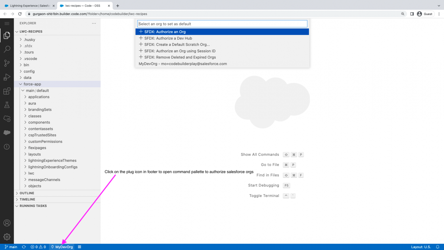Select MyDevOrg as default org
The width and height of the screenshot is (444, 250).
pos(222,64)
